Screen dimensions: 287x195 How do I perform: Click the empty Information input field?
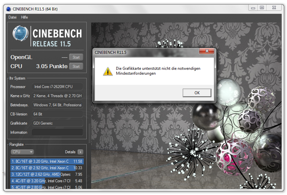[57, 132]
